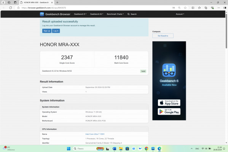
Task: Expand the Geekbench 6 dropdown menu
Action: click(80, 14)
